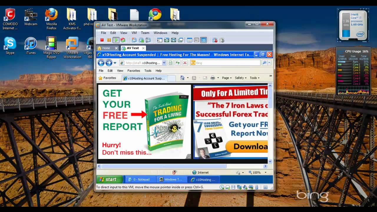This screenshot has height=212, width=377.
Task: Enter full screen mode via toolbar icon
Action: click(x=173, y=40)
